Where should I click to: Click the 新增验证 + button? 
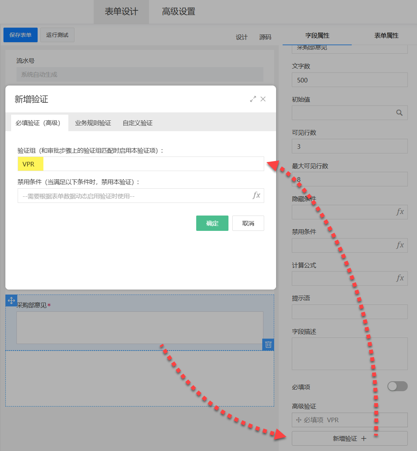tap(349, 438)
